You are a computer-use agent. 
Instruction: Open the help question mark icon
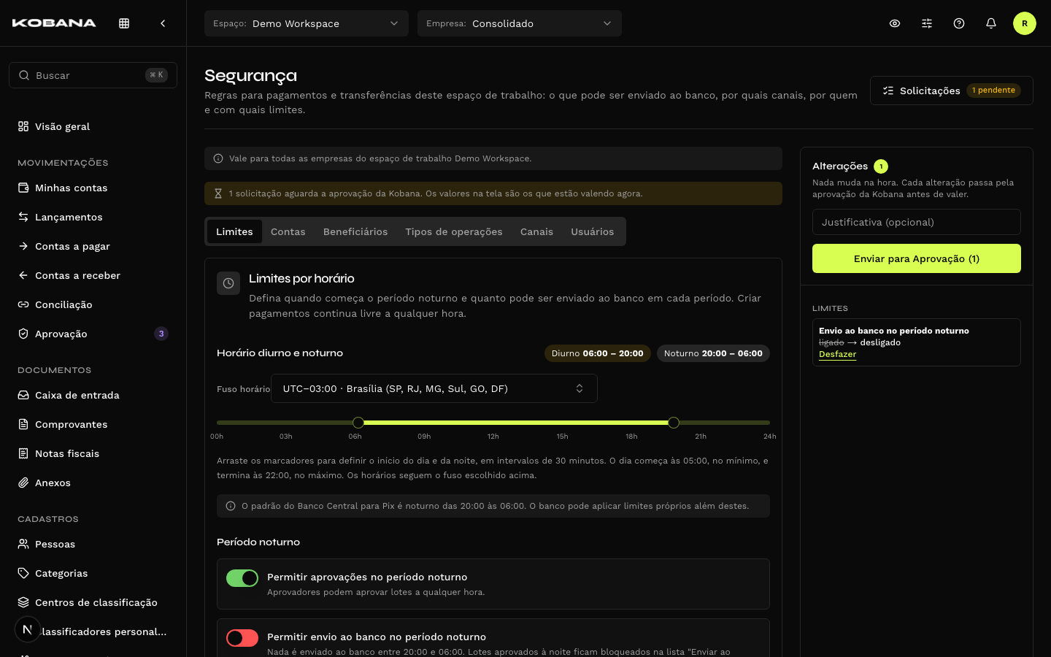pos(959,23)
